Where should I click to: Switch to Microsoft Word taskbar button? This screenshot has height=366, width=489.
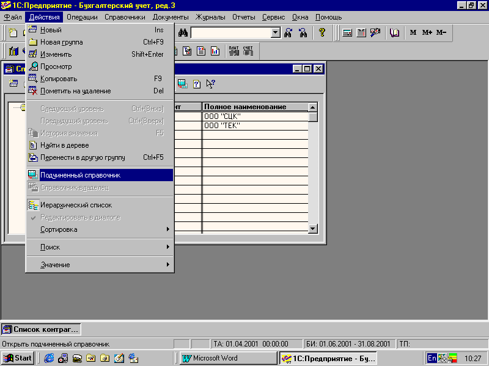point(228,358)
